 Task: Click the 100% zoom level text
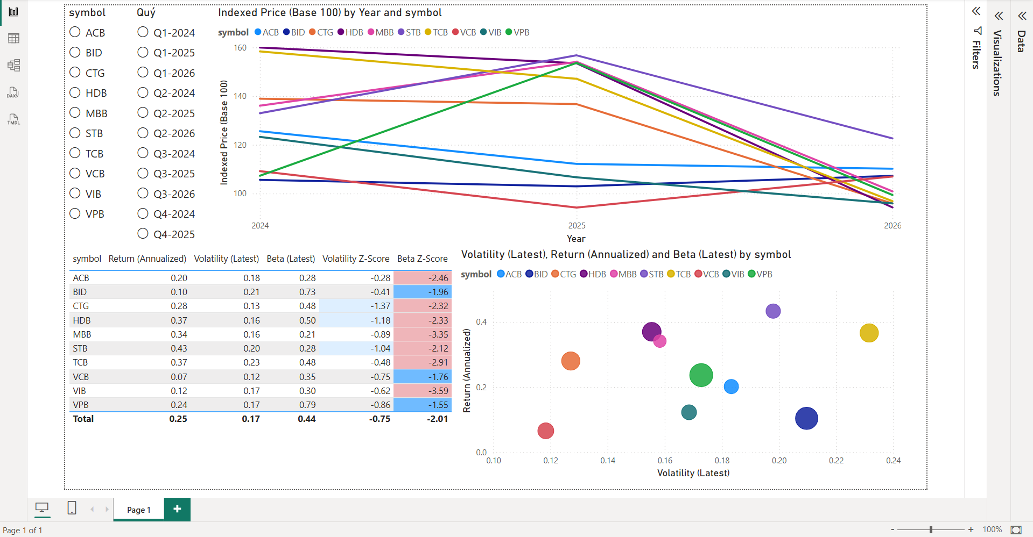(992, 529)
